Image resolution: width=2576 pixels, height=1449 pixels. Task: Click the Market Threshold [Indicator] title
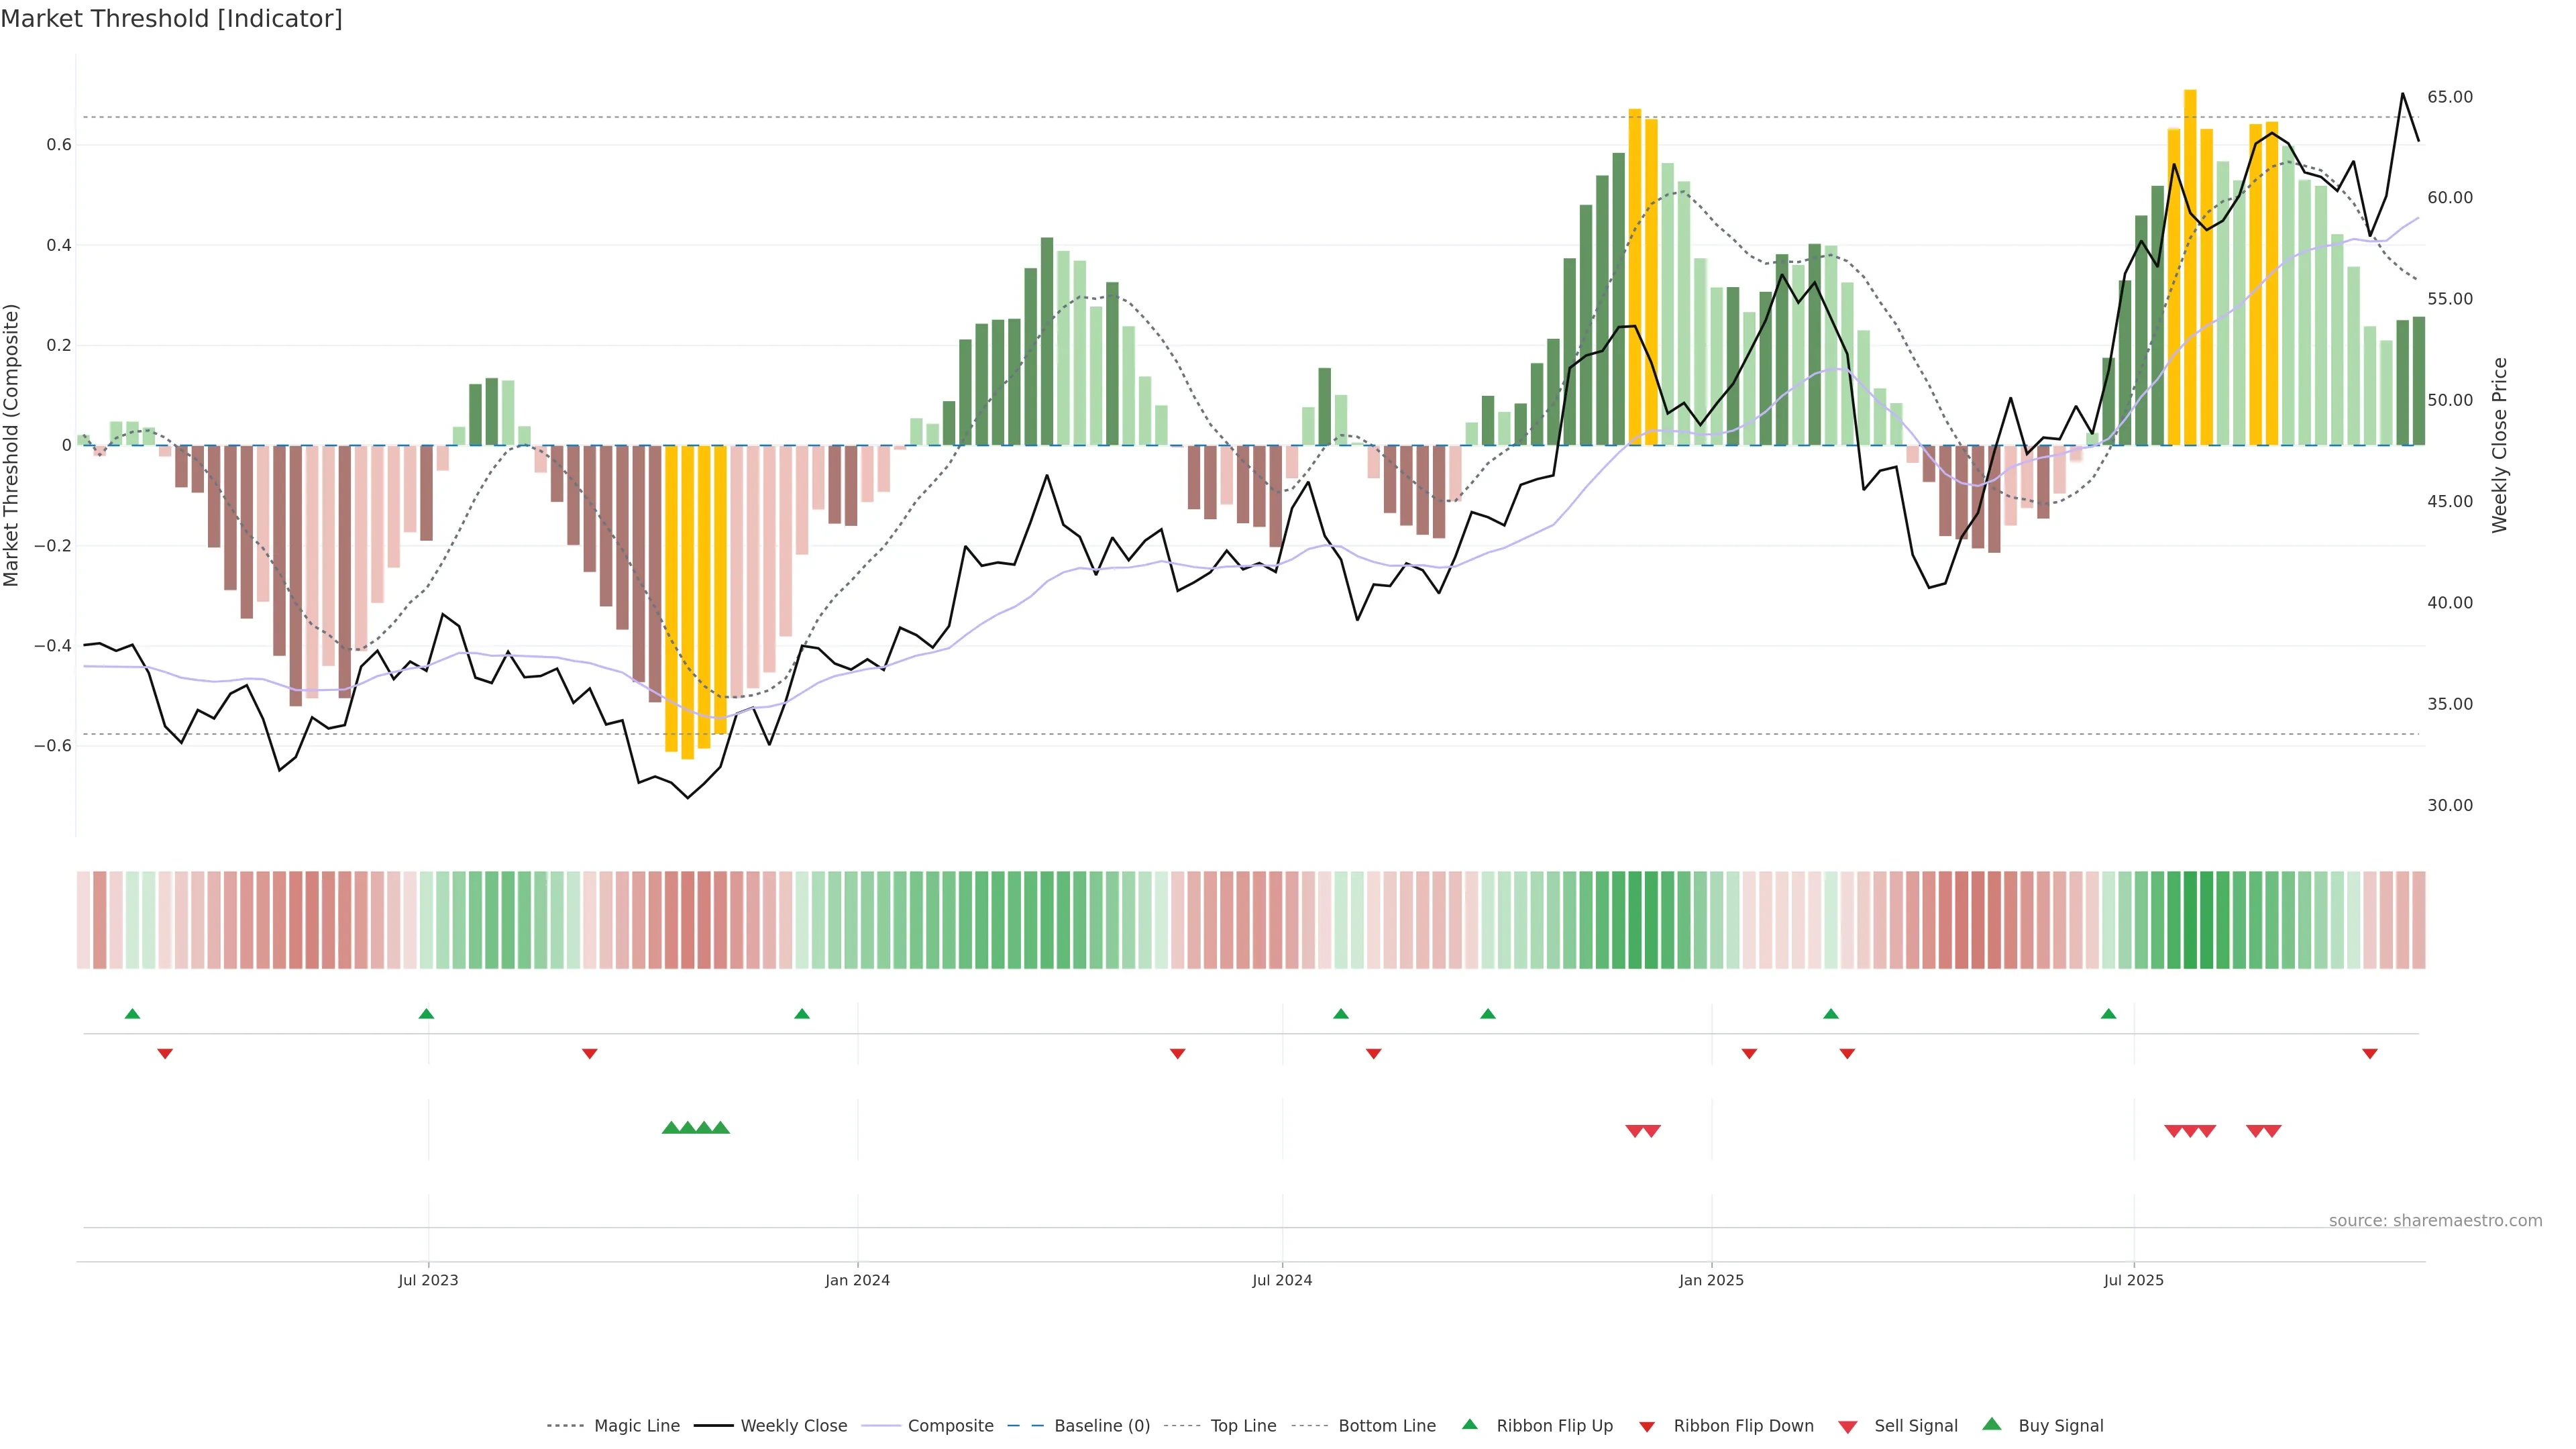171,19
